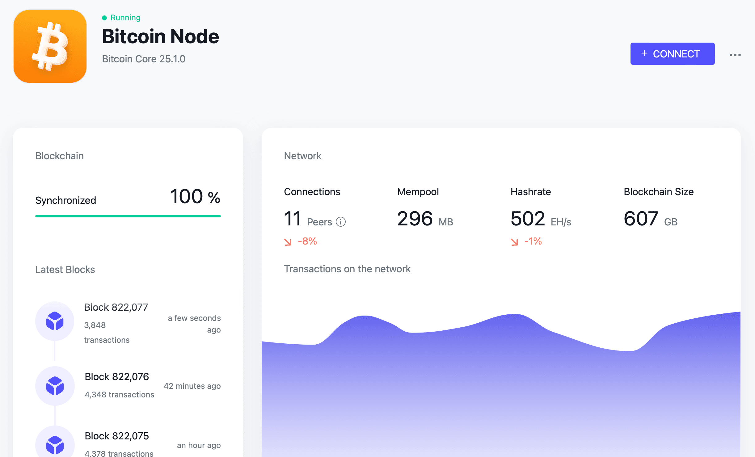
Task: Click the Peers info icon
Action: 341,222
